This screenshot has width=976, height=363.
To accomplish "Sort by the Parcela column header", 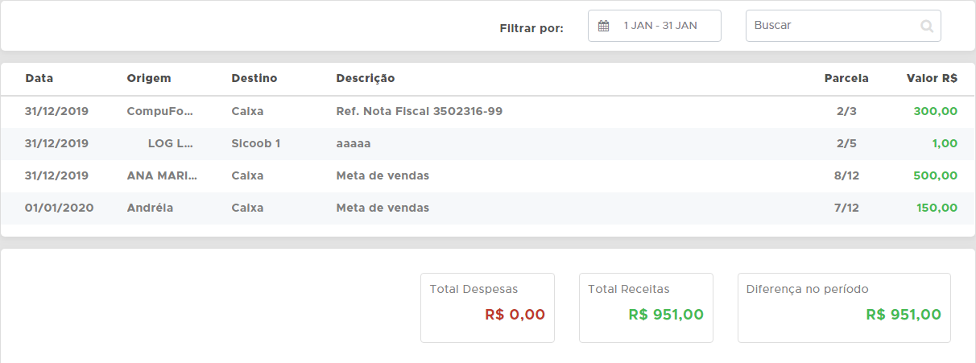I will (846, 79).
